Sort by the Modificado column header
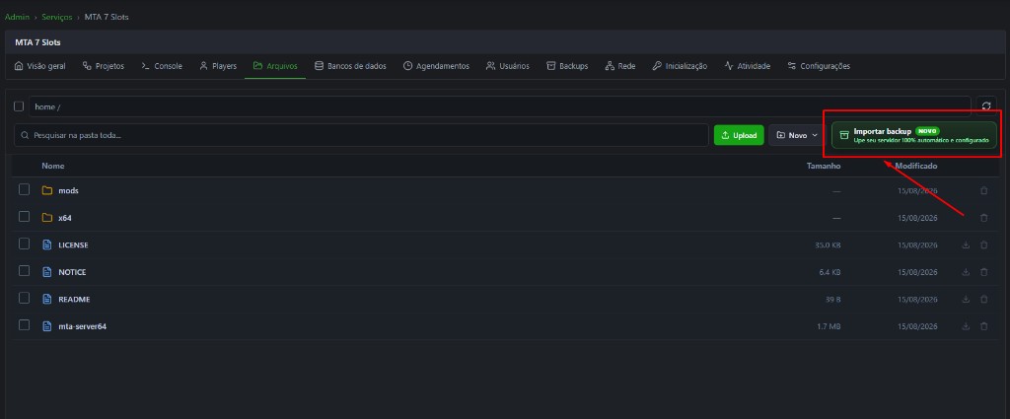The height and width of the screenshot is (419, 1010). pos(916,166)
